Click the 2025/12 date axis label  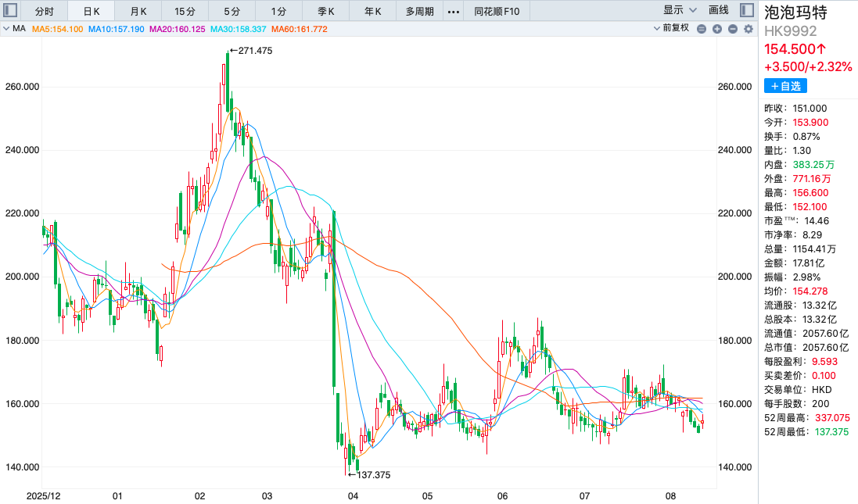click(44, 496)
